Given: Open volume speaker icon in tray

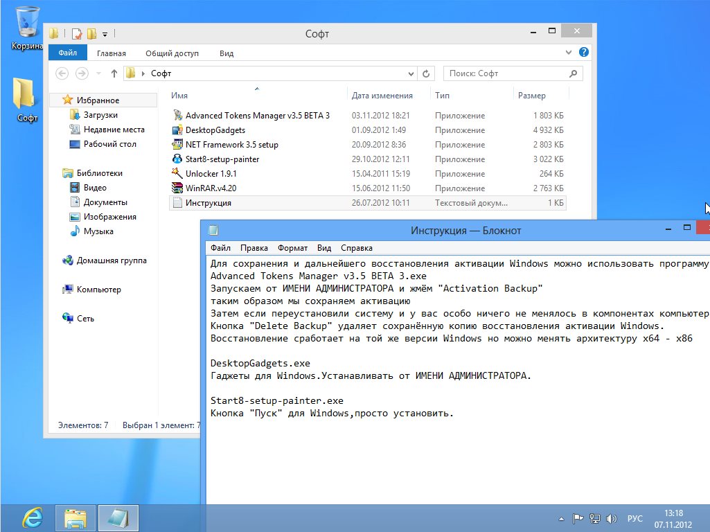Looking at the screenshot, I should 611,519.
